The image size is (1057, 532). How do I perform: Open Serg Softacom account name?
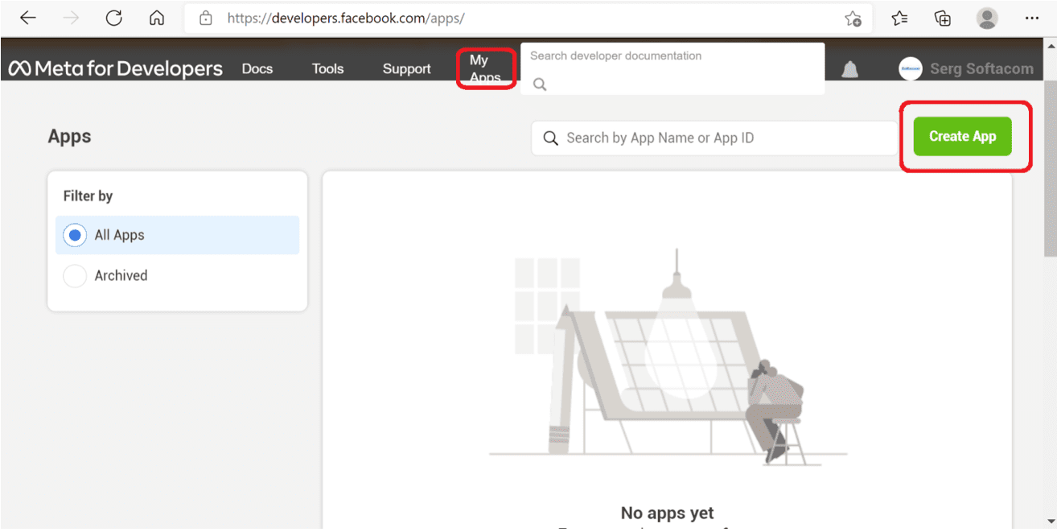click(x=981, y=68)
